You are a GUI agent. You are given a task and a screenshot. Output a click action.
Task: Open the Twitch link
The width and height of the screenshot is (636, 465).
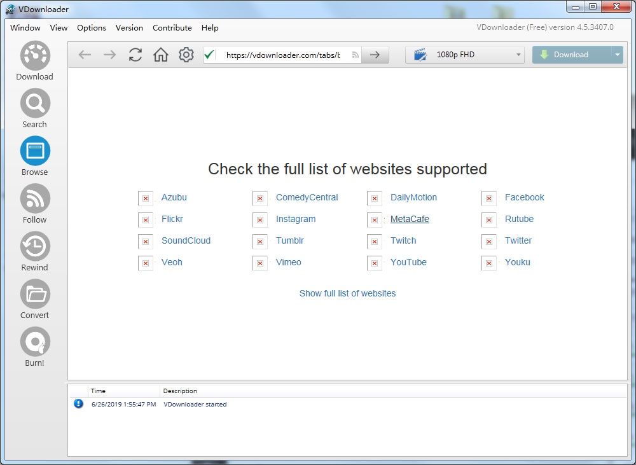(403, 240)
